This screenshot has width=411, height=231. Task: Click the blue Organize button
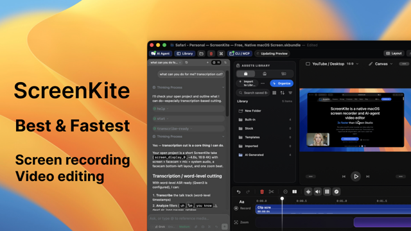coord(281,83)
